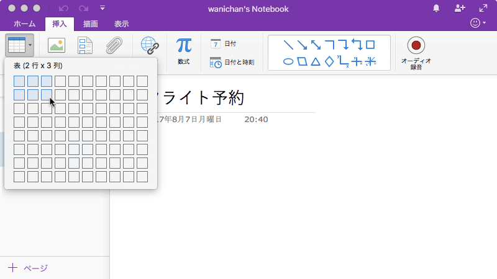The width and height of the screenshot is (497, 279).
Task: Start audio recording with the オーディオ録音 button
Action: click(x=416, y=53)
